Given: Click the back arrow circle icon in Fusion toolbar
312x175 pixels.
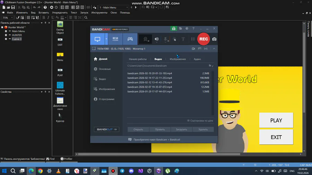Looking at the screenshot, I should pyautogui.click(x=52, y=7).
